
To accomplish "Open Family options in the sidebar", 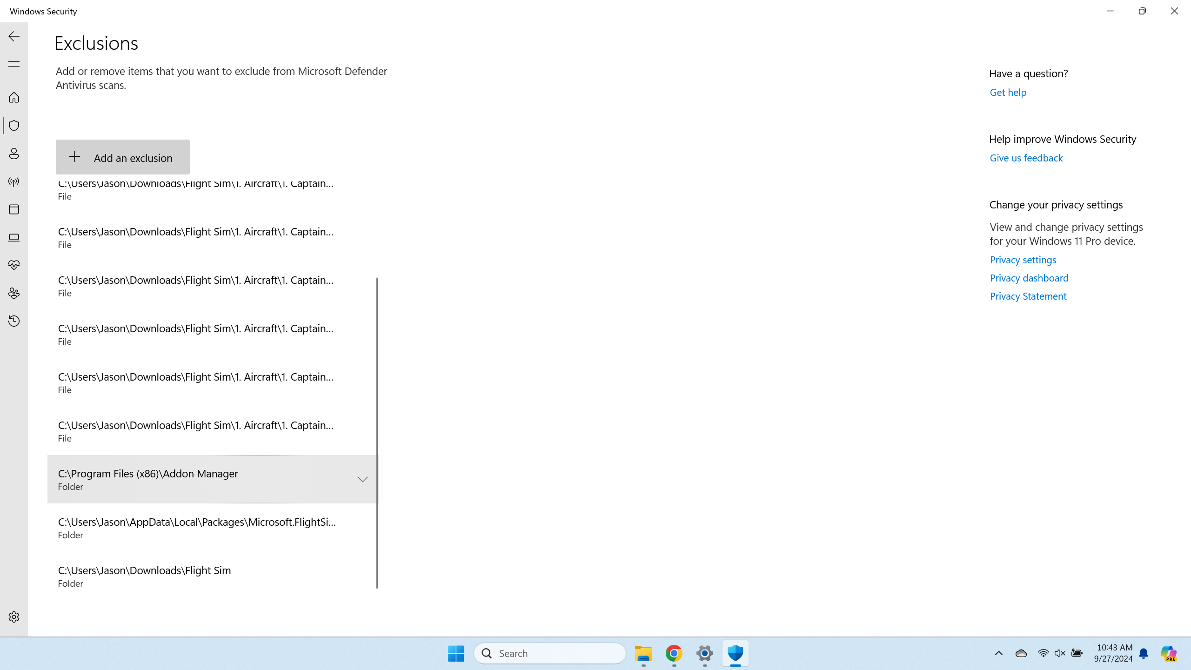I will 14,293.
